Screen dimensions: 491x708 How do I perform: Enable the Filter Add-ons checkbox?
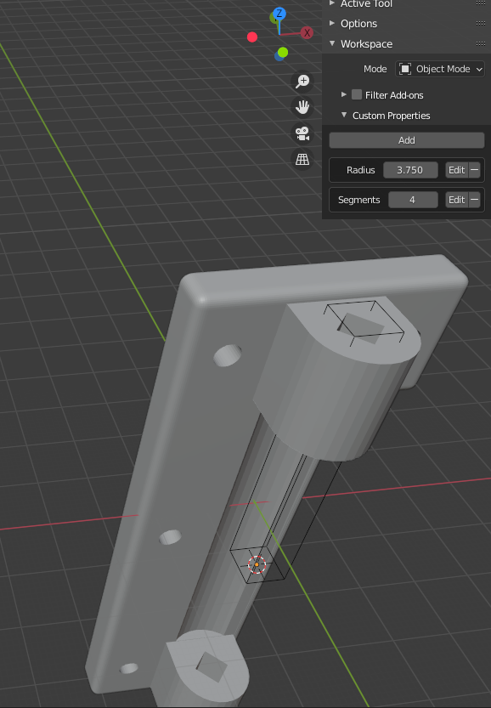point(357,94)
